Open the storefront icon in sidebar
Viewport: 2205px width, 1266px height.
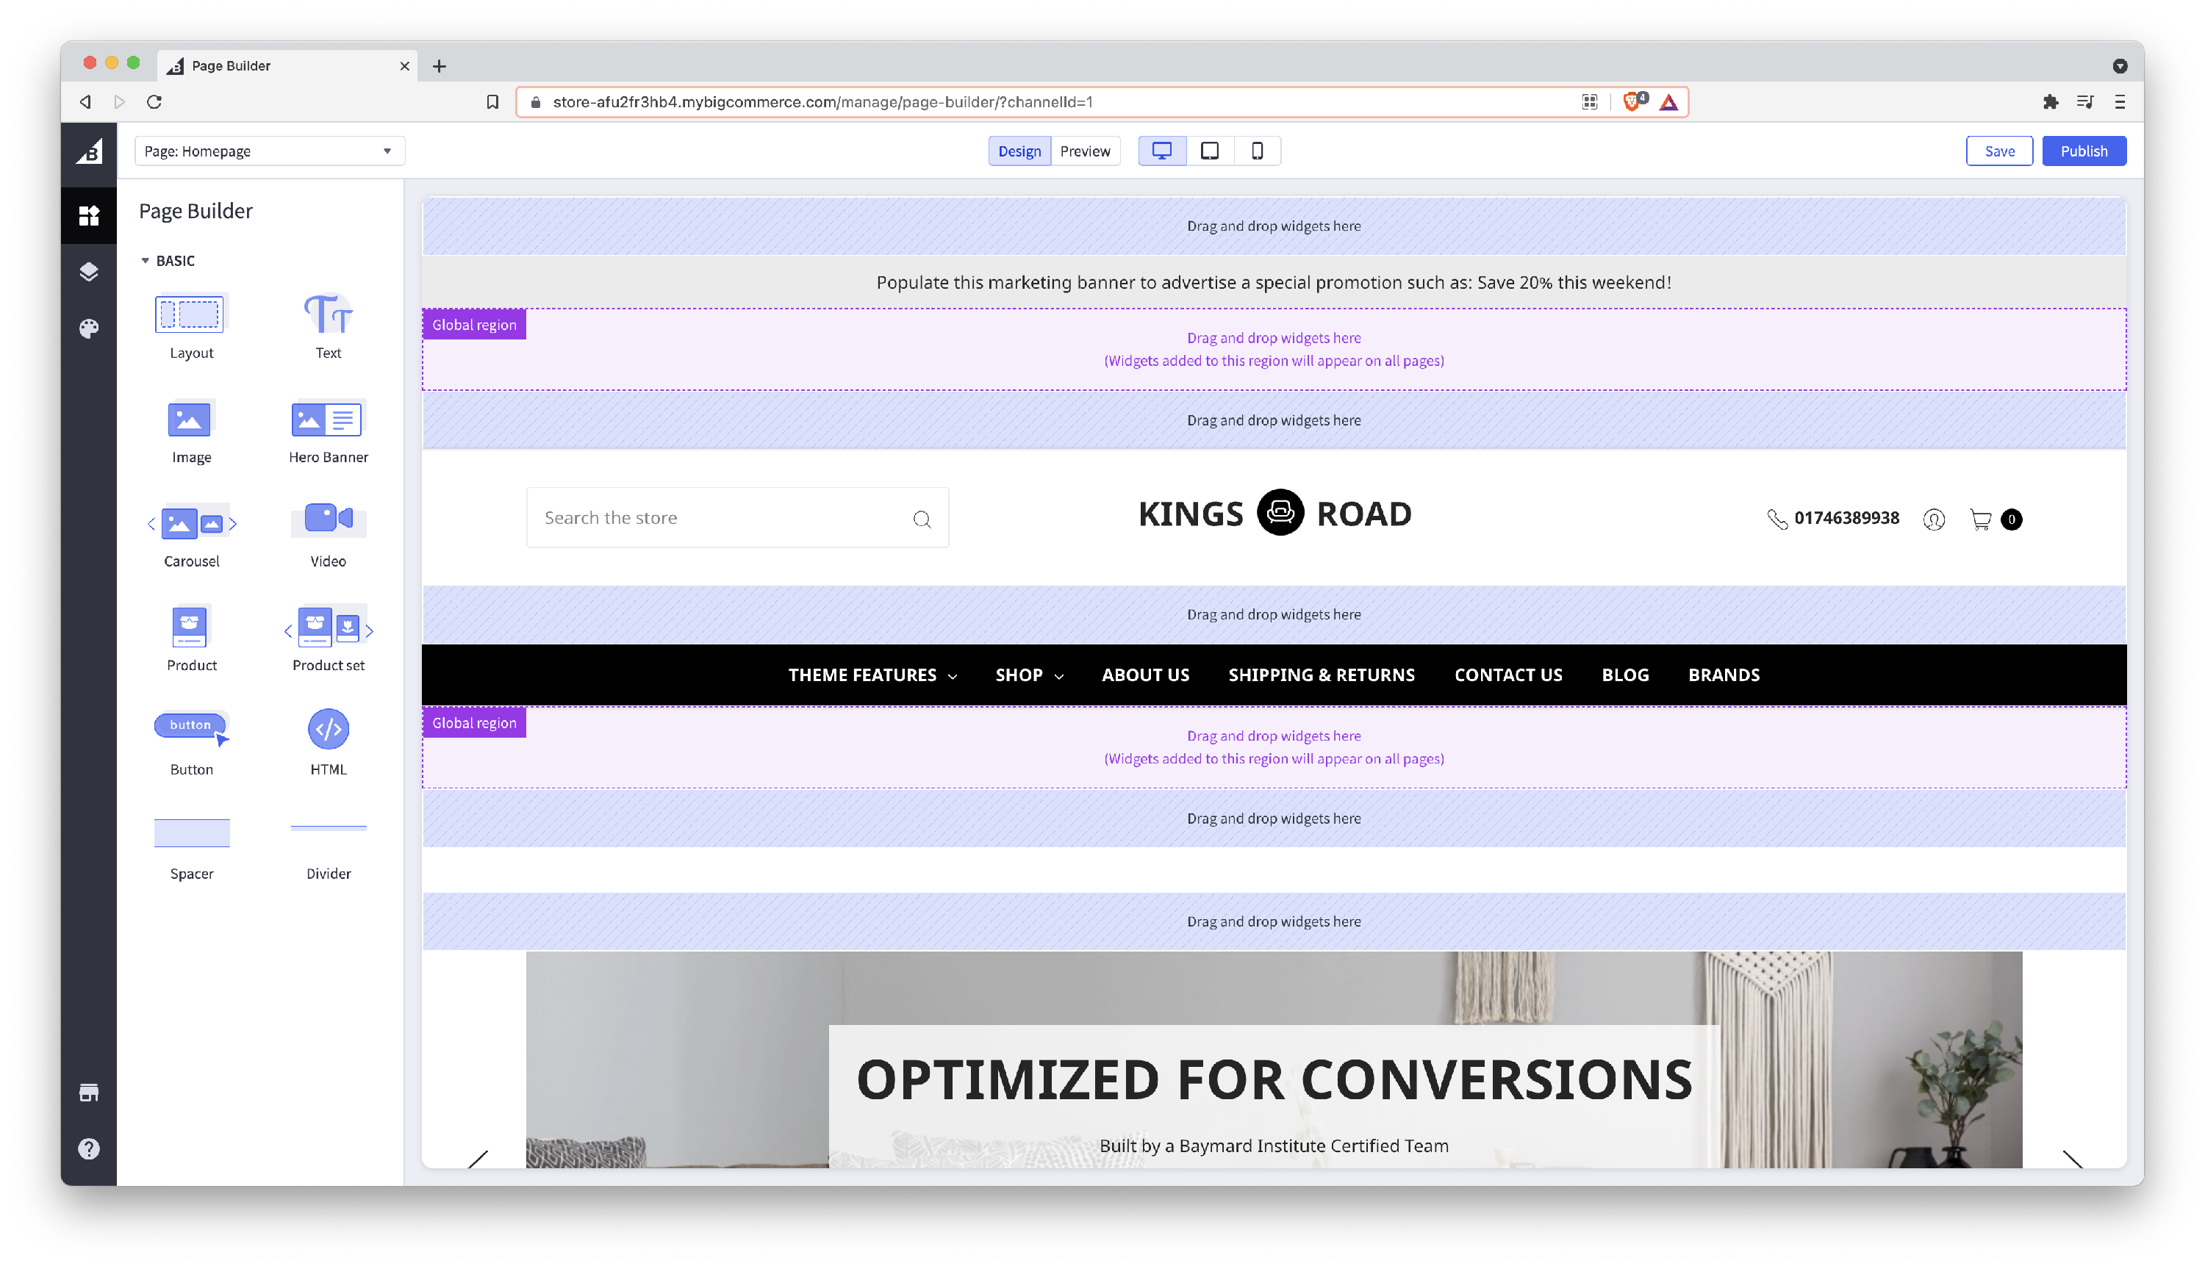pyautogui.click(x=89, y=1092)
